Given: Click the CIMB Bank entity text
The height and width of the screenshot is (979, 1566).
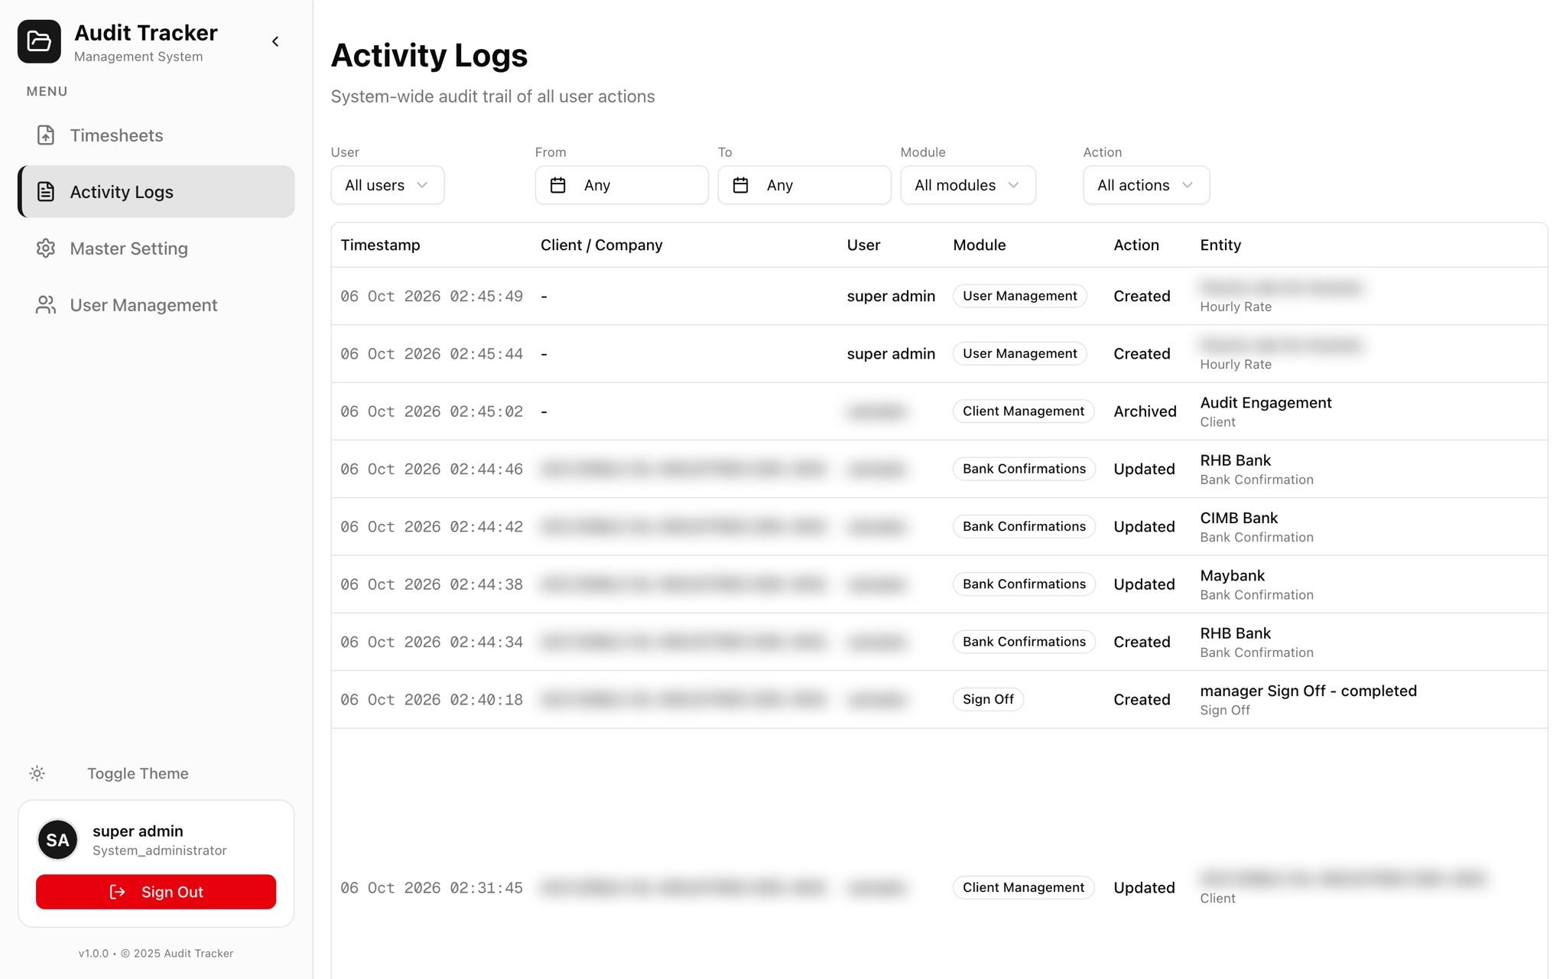Looking at the screenshot, I should pos(1239,518).
